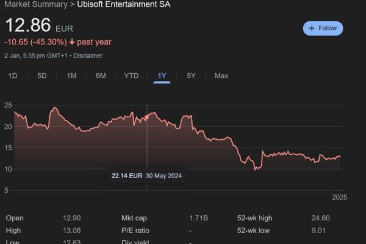Switch chart to 1M range

pyautogui.click(x=71, y=76)
